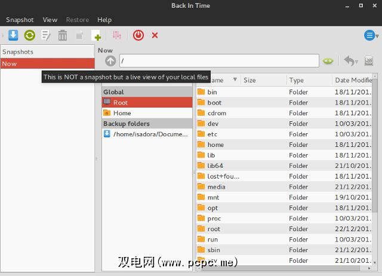Select the home folder row

[x=284, y=145]
